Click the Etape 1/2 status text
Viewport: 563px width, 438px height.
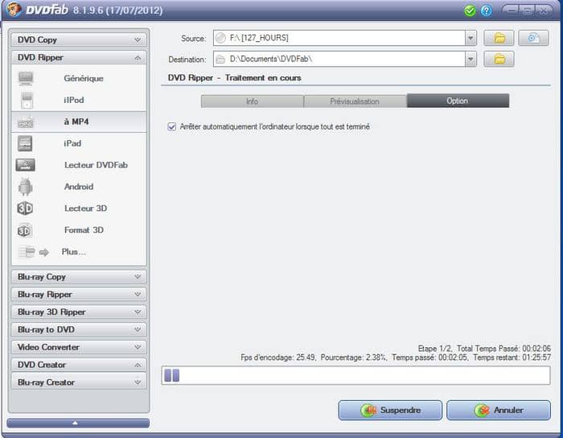tap(434, 349)
